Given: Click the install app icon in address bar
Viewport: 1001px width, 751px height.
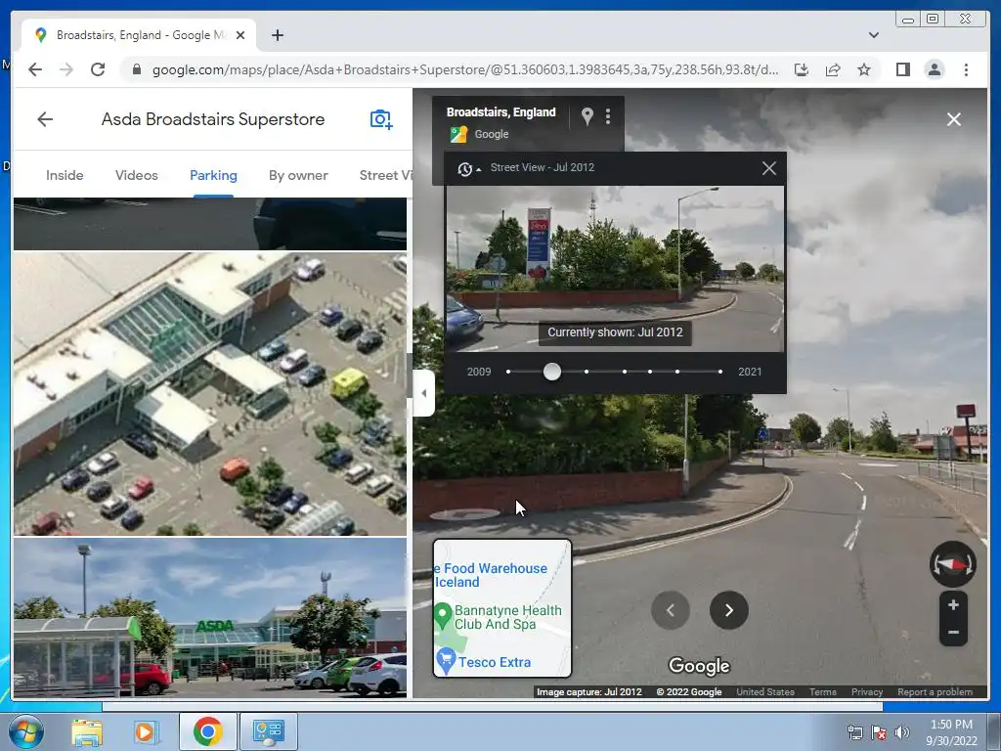Looking at the screenshot, I should click(x=802, y=69).
